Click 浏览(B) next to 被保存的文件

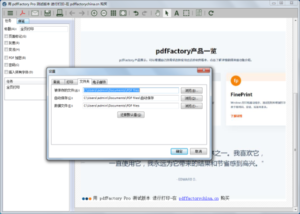pos(193,90)
